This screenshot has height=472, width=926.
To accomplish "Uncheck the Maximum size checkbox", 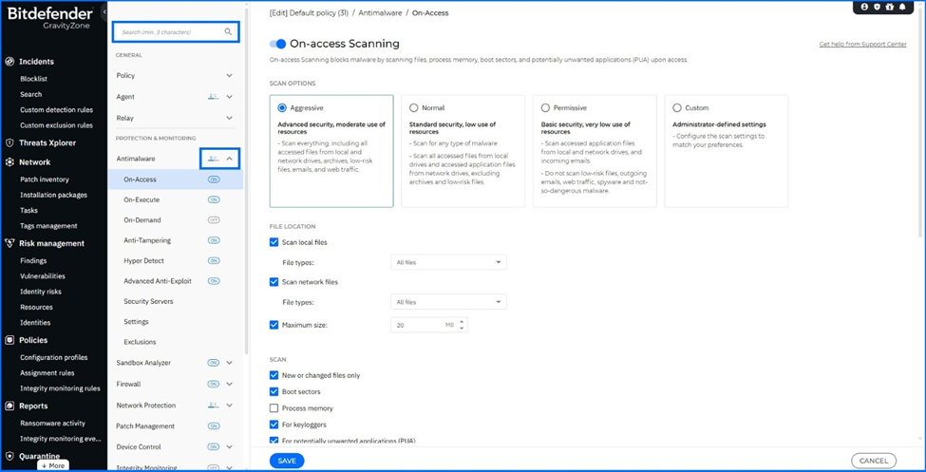I will [274, 324].
